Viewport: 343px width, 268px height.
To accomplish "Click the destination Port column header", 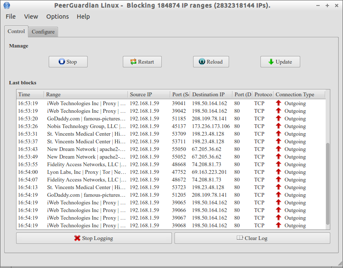I will [x=242, y=95].
